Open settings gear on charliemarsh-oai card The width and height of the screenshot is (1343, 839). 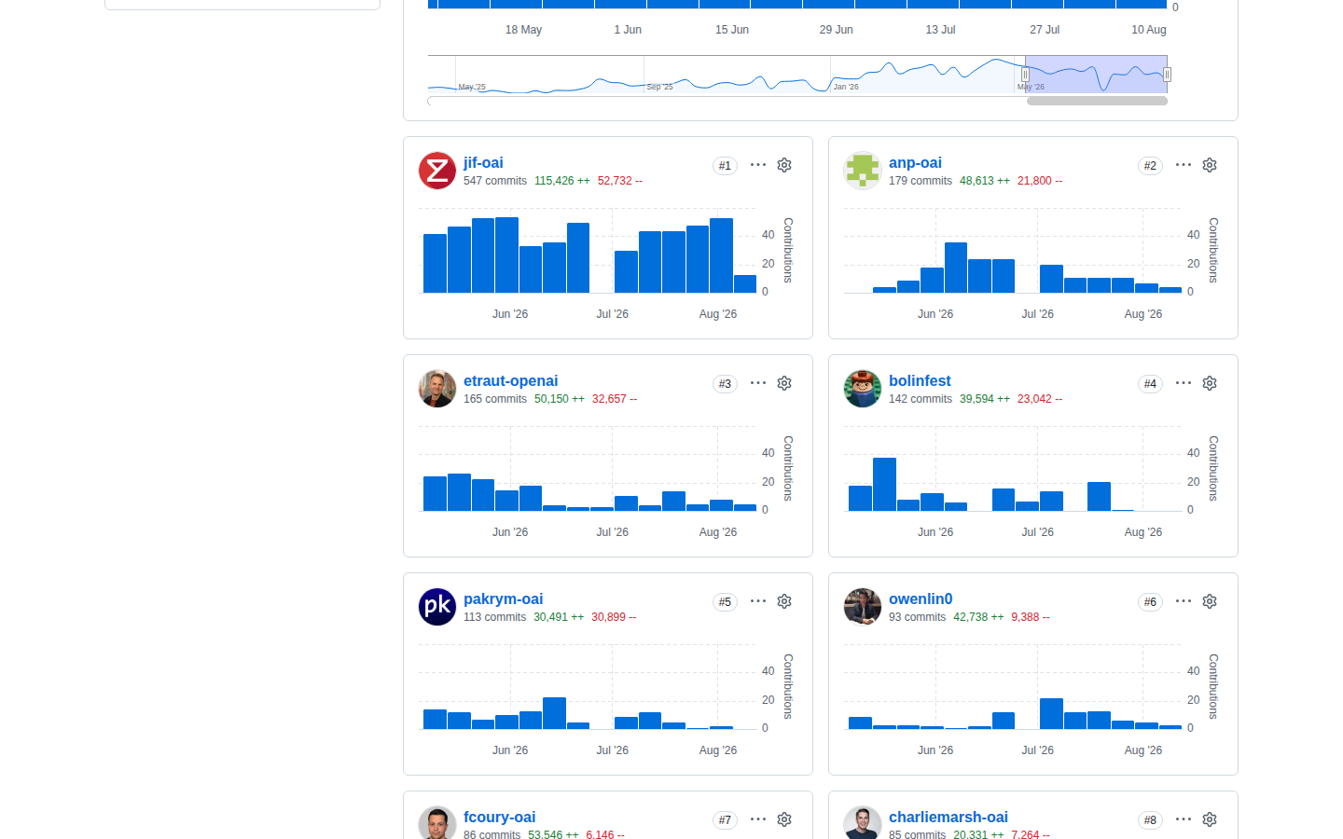click(1210, 819)
